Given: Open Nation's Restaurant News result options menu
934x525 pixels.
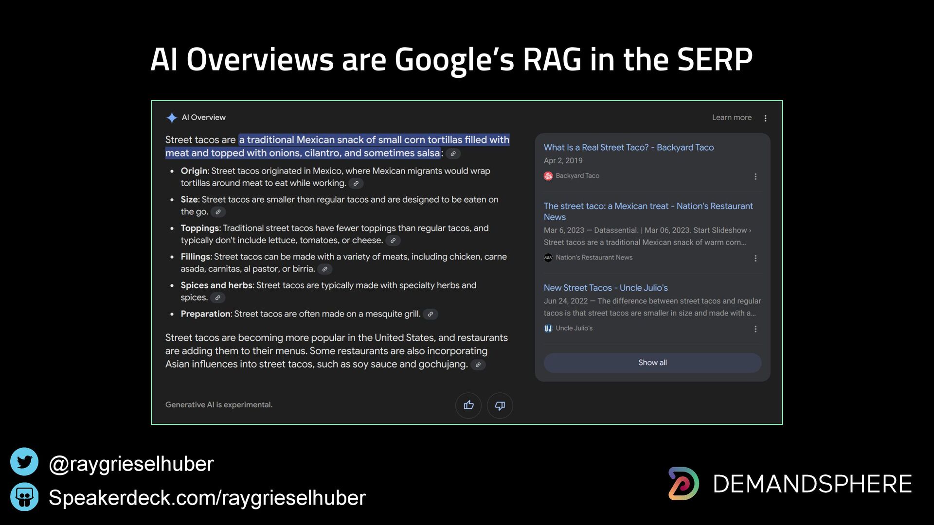Looking at the screenshot, I should (755, 258).
